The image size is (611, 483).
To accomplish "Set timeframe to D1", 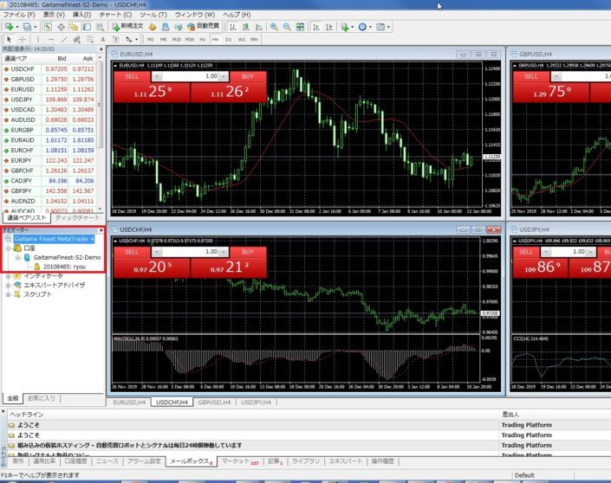I will point(228,39).
